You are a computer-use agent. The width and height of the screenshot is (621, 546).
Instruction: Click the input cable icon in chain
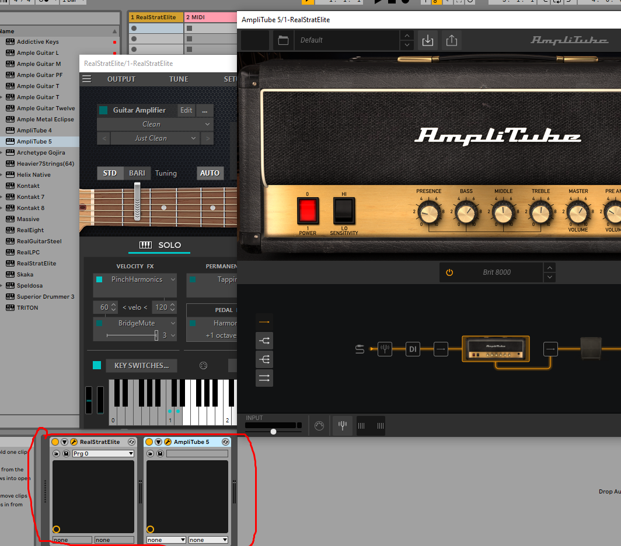coord(360,349)
